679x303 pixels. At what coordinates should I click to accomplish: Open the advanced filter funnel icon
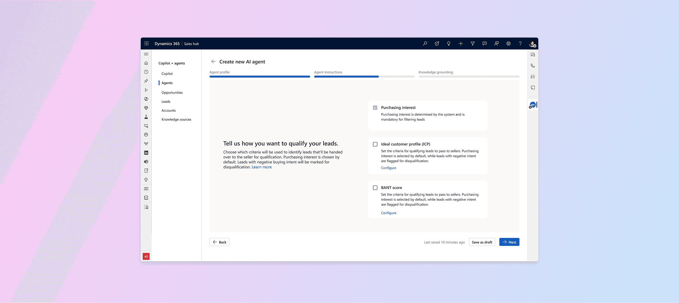pyautogui.click(x=473, y=43)
